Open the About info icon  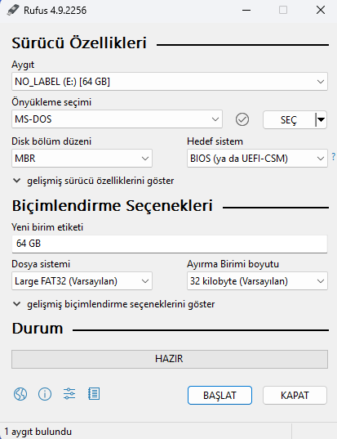point(45,394)
